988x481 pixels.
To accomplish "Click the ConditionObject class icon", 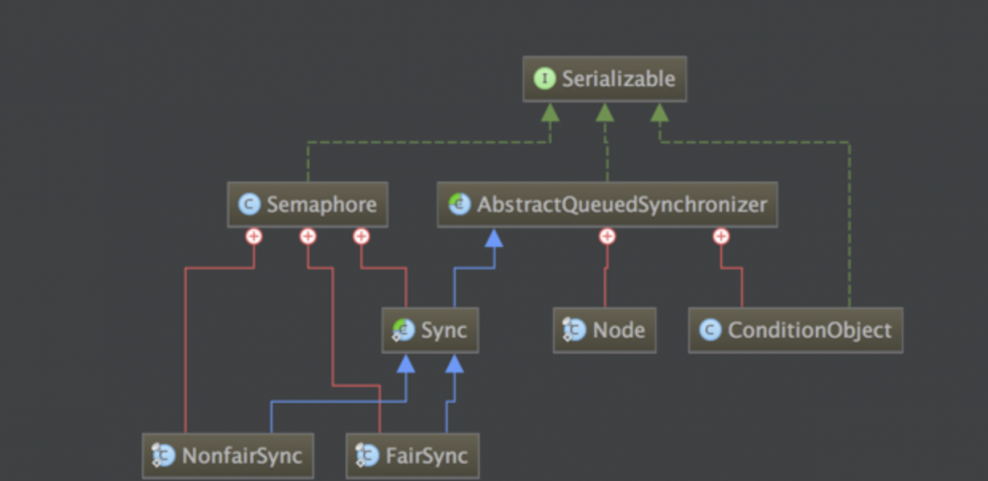I will click(x=711, y=330).
